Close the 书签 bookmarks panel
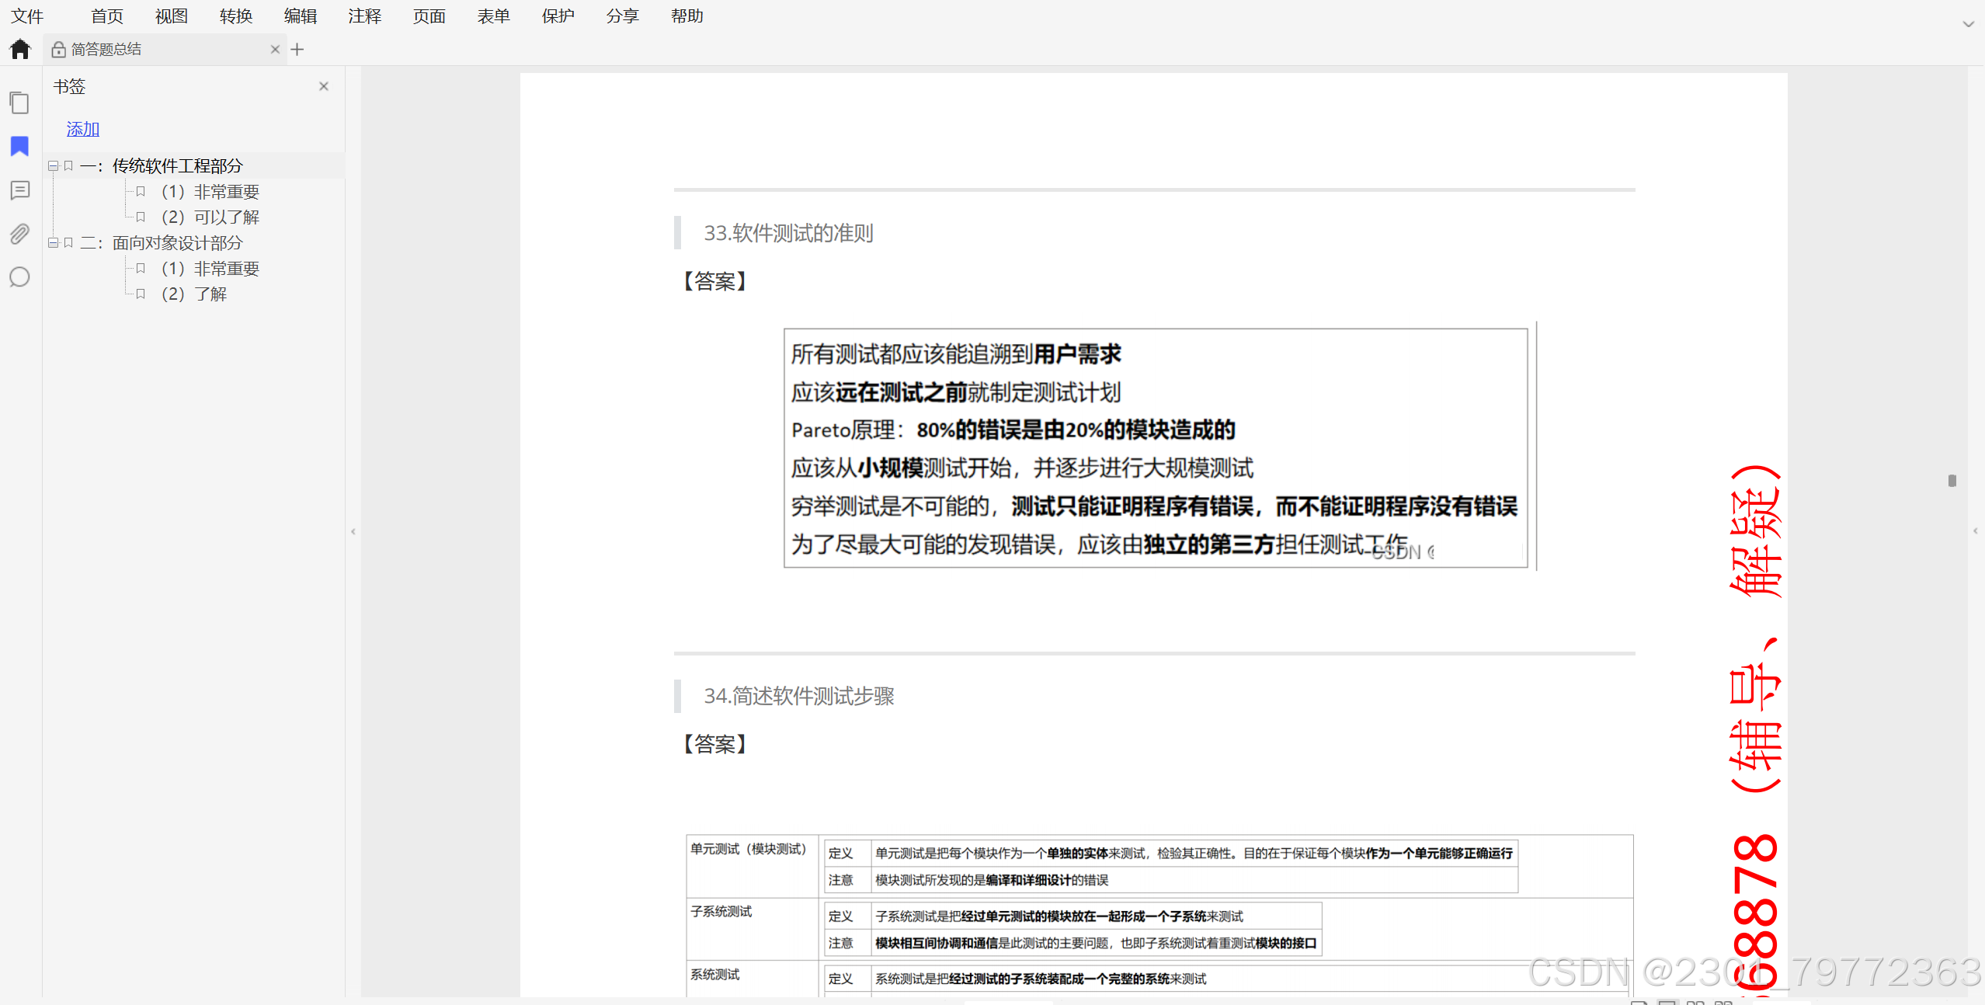 click(x=324, y=86)
